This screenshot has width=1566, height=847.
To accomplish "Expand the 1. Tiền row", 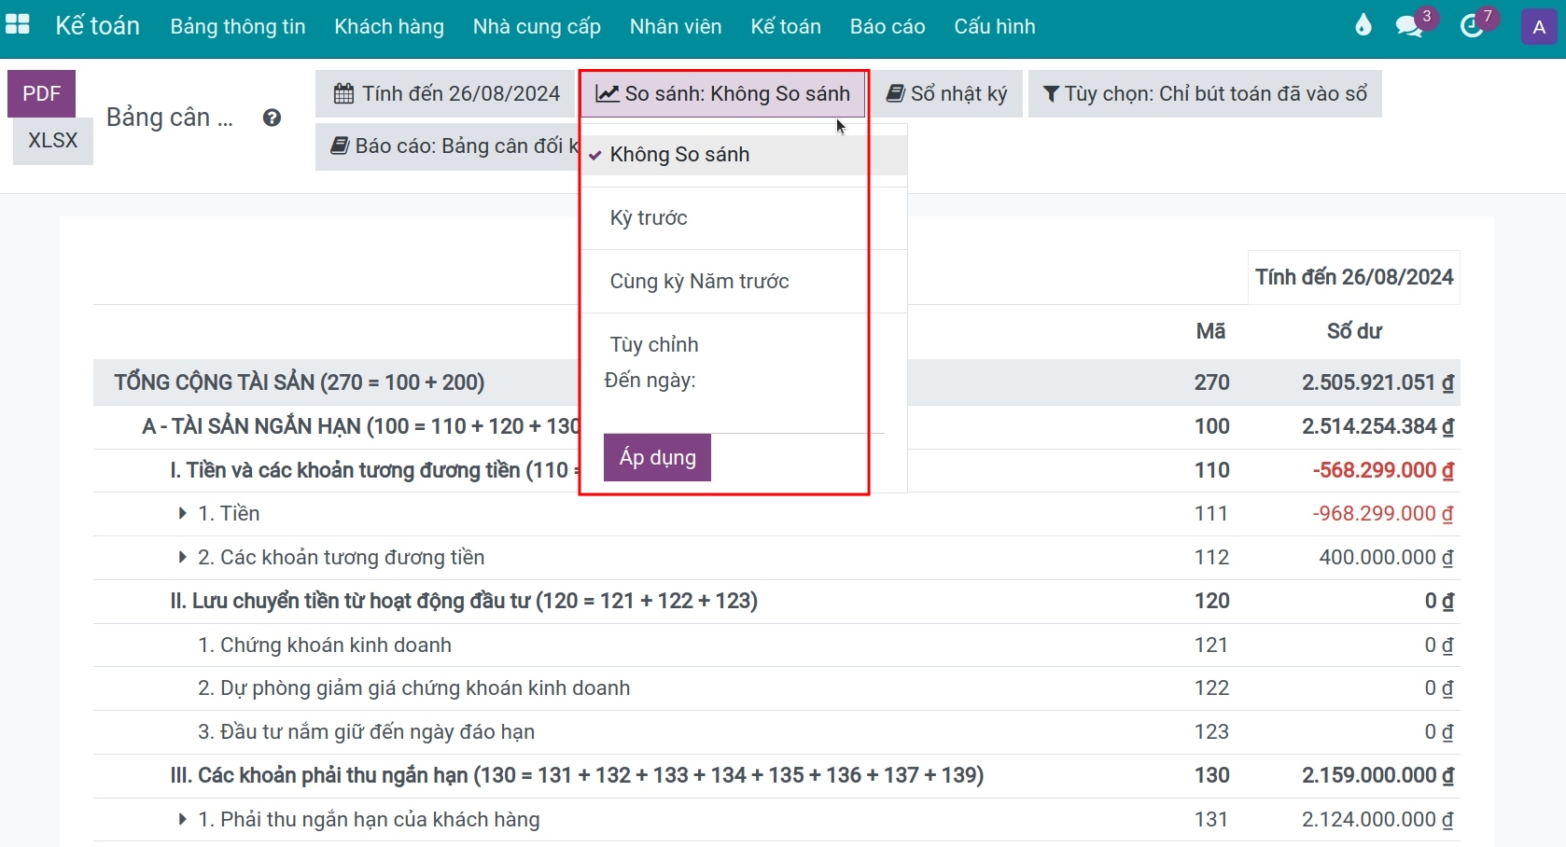I will click(183, 513).
